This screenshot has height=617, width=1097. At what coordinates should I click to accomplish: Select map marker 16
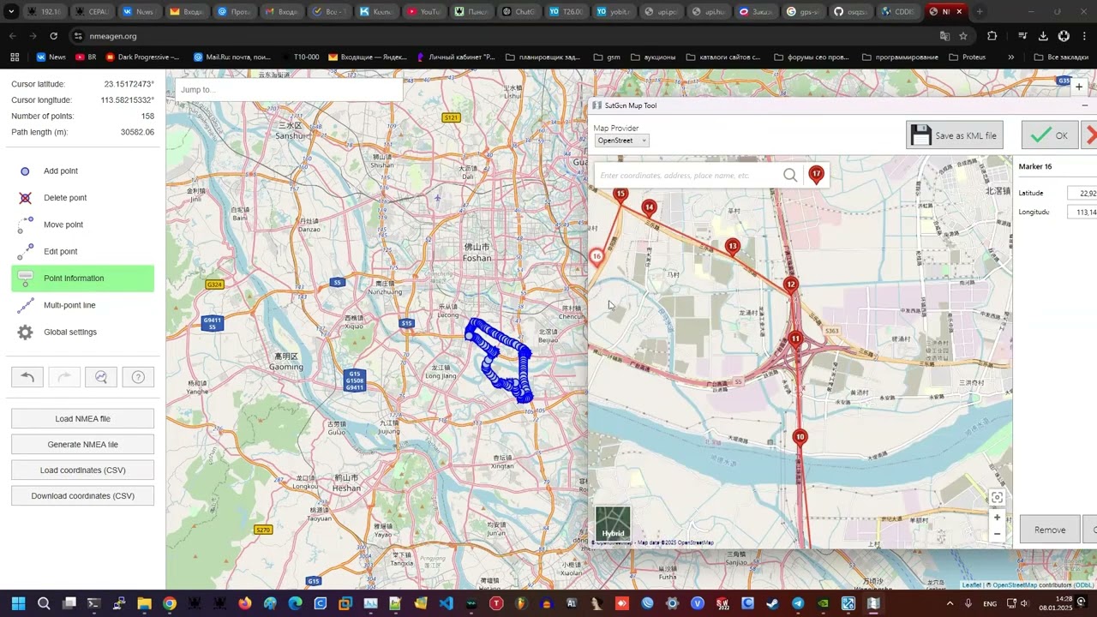[596, 257]
